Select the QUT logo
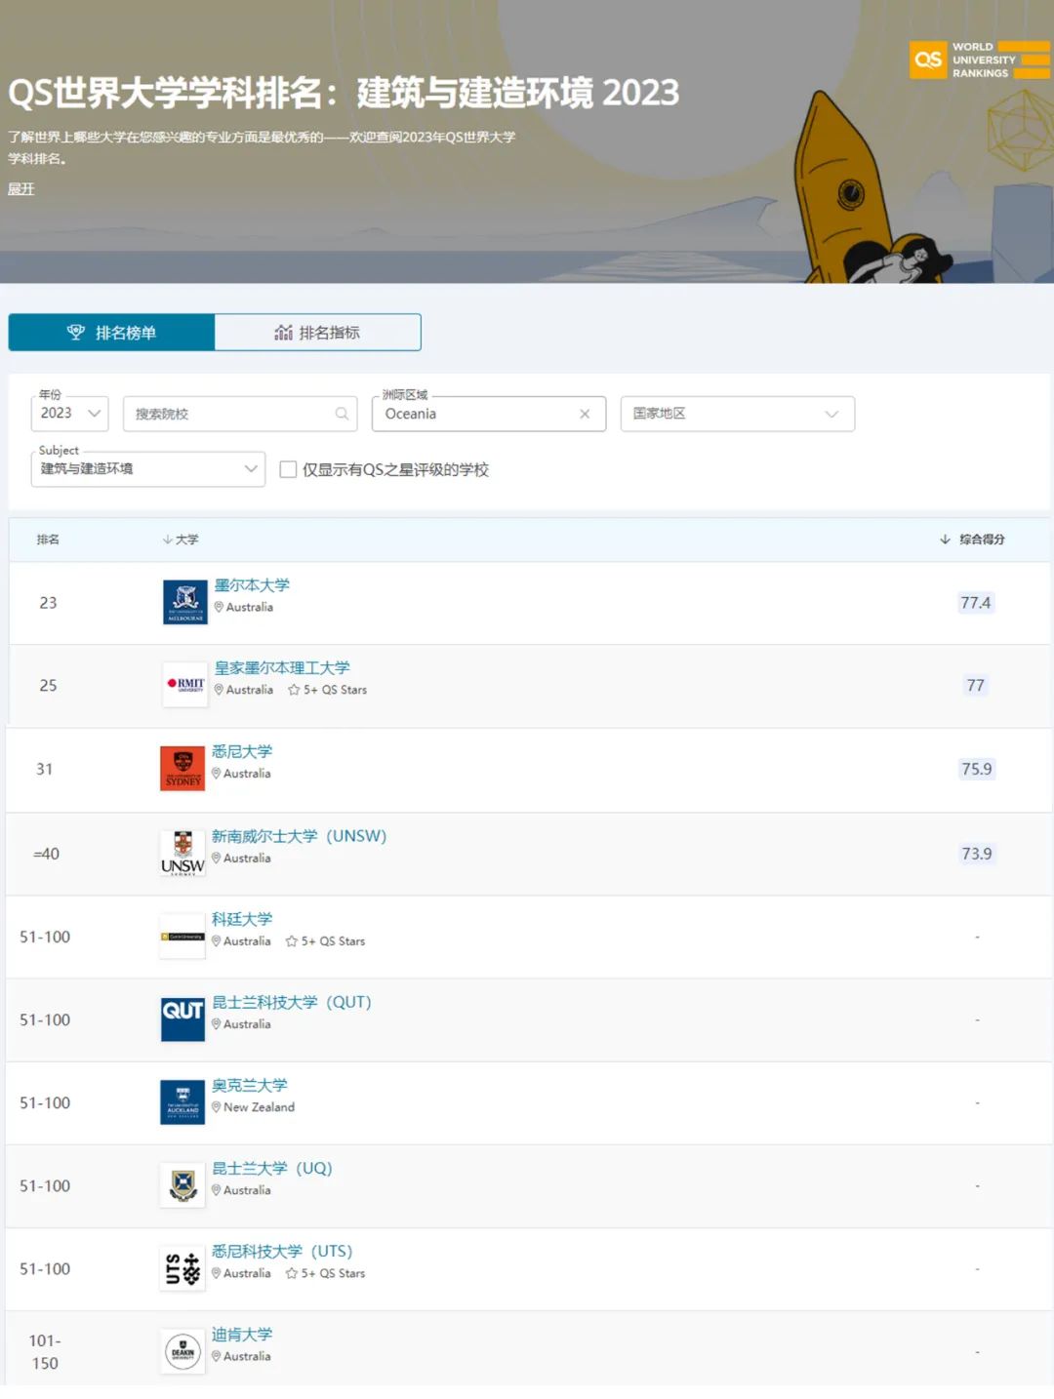 [182, 1019]
